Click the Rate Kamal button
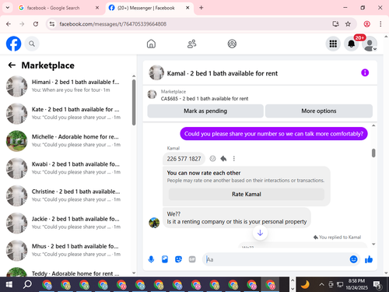 [247, 194]
